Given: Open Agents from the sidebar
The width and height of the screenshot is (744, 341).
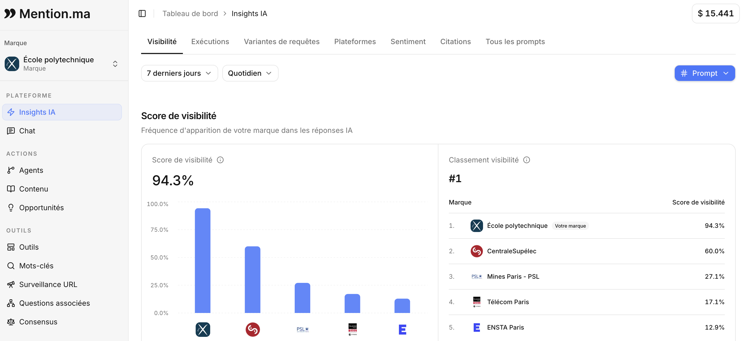Looking at the screenshot, I should (x=62, y=170).
